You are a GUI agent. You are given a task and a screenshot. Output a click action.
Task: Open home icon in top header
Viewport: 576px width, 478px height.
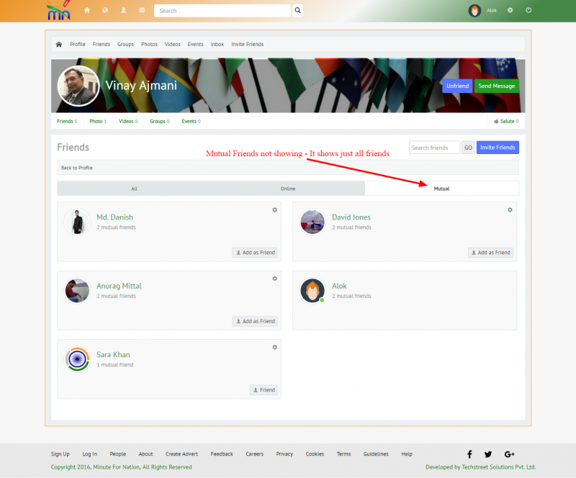tap(87, 10)
